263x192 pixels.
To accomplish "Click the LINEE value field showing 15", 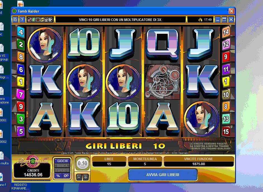I will (x=109, y=164).
